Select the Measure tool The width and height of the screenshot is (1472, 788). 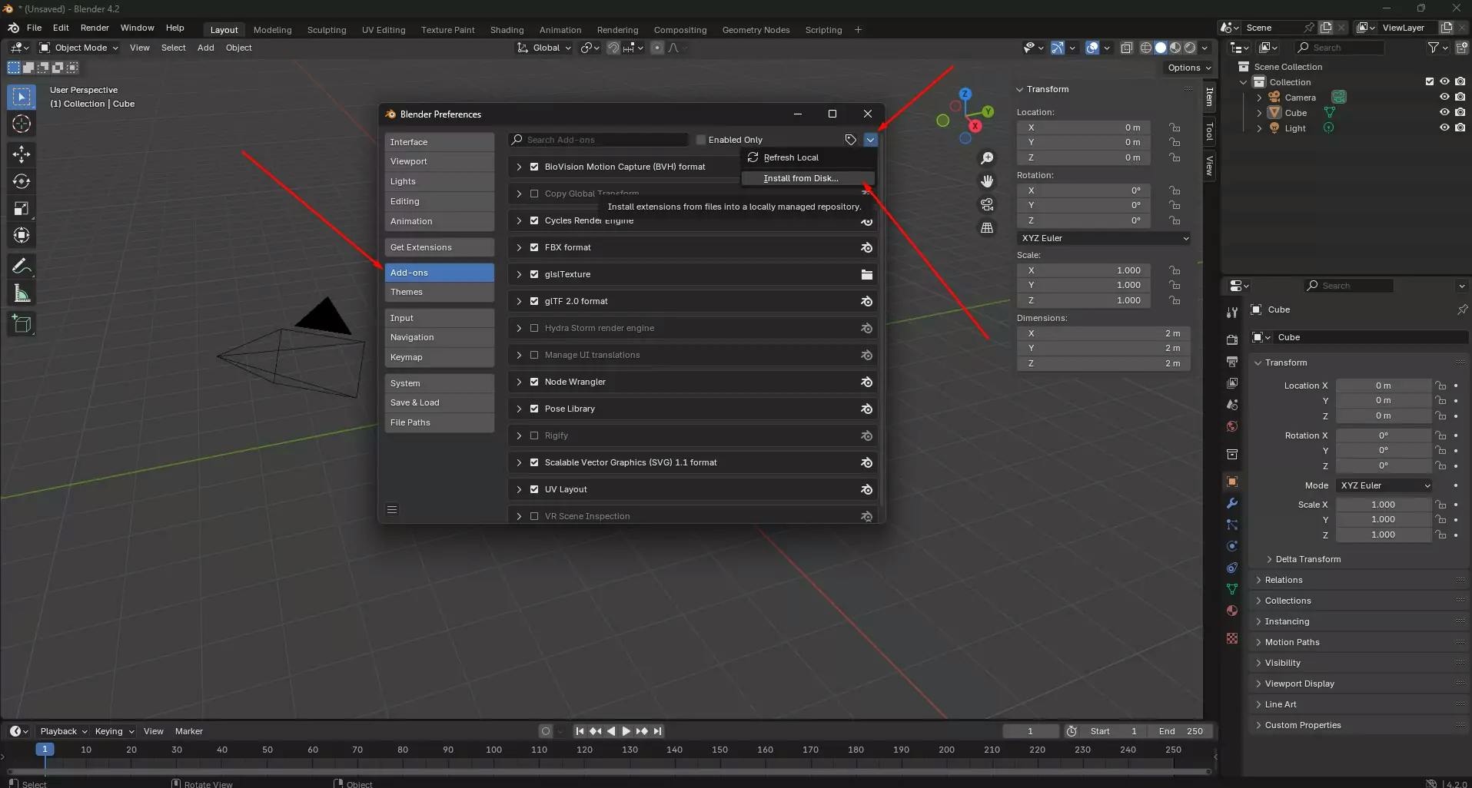point(22,293)
